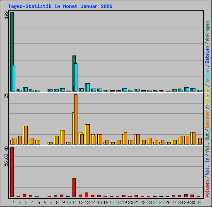Screen dimensions: 212x207
Task: Click the 'Anfragen' legend label
Action: coord(207,31)
